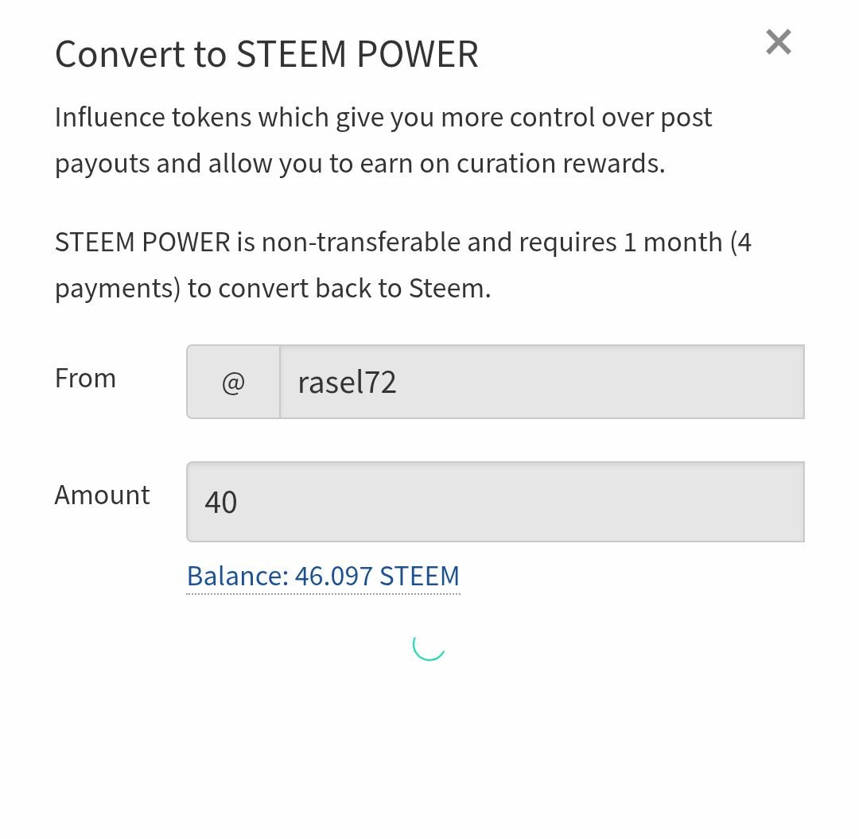This screenshot has width=859, height=839.
Task: Click the Balance: 46.097 STEEM link
Action: click(x=323, y=576)
